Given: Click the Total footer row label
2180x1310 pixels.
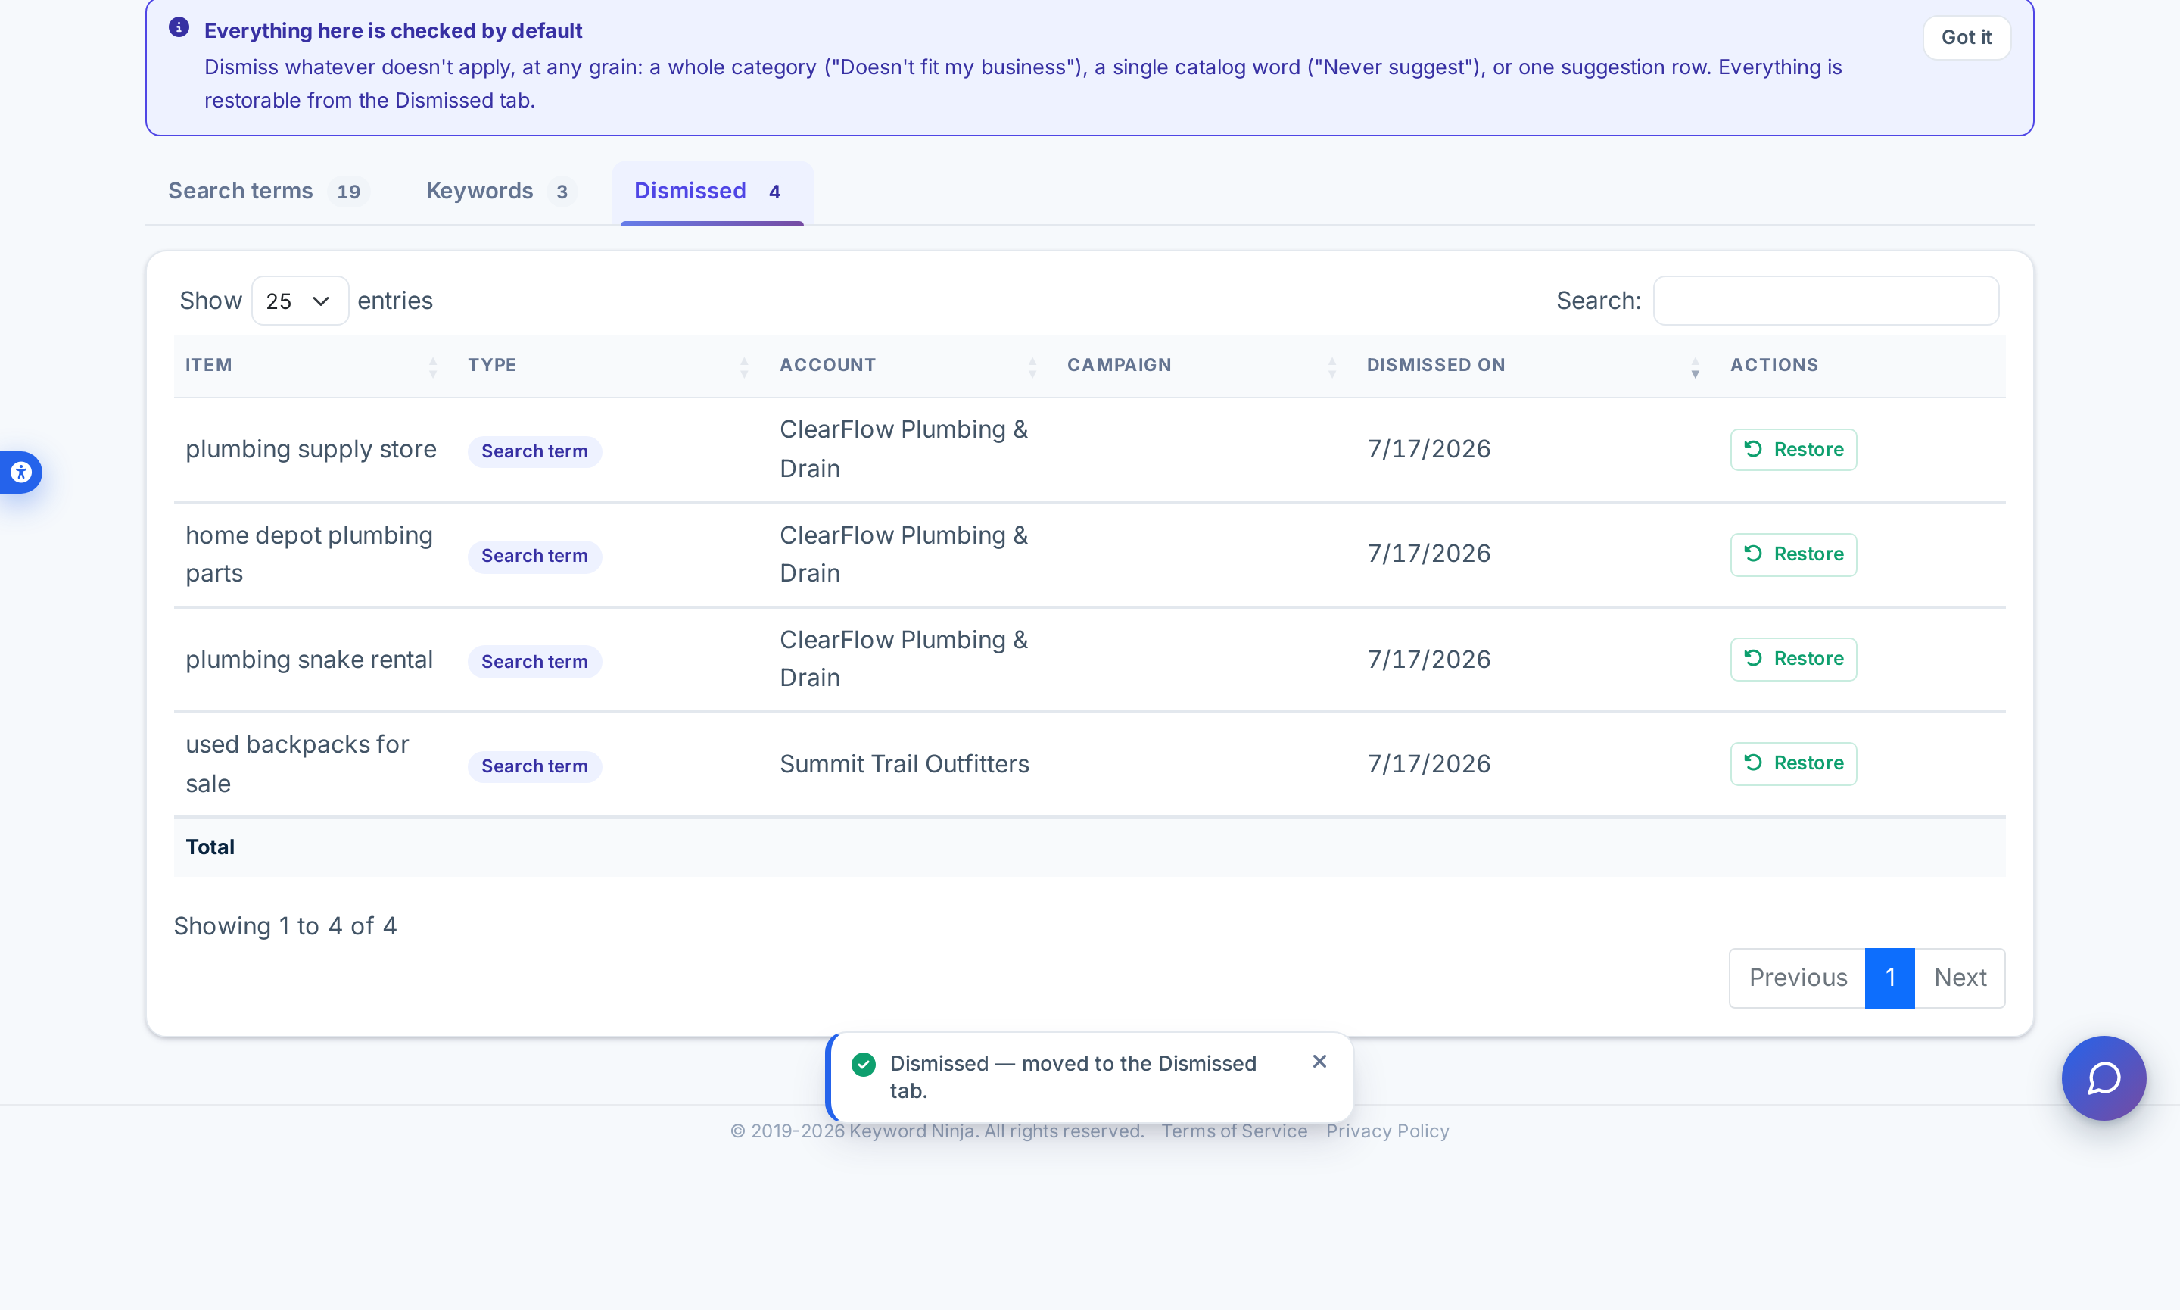Looking at the screenshot, I should (210, 847).
